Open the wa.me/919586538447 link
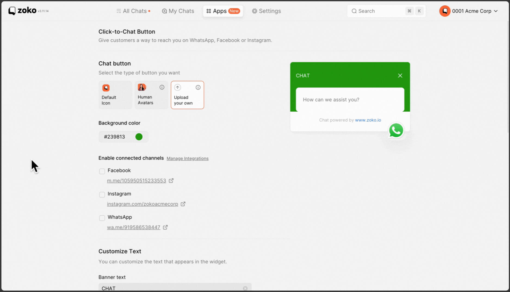The image size is (510, 292). click(133, 227)
